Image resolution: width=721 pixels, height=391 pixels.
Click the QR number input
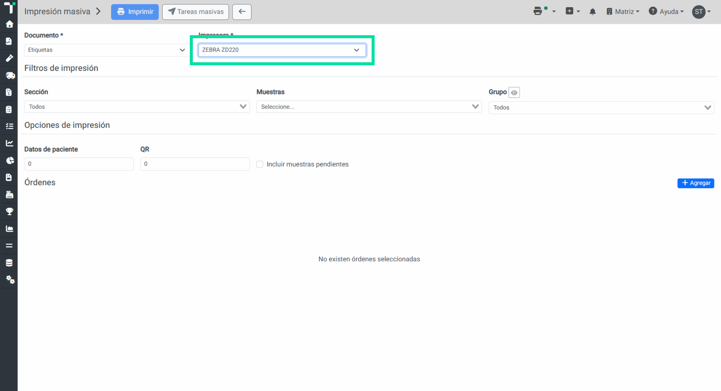point(195,164)
